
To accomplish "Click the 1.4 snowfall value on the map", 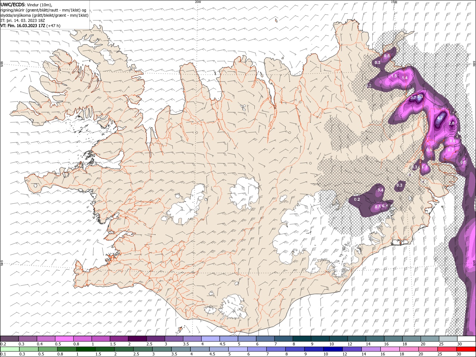I will click(x=405, y=78).
